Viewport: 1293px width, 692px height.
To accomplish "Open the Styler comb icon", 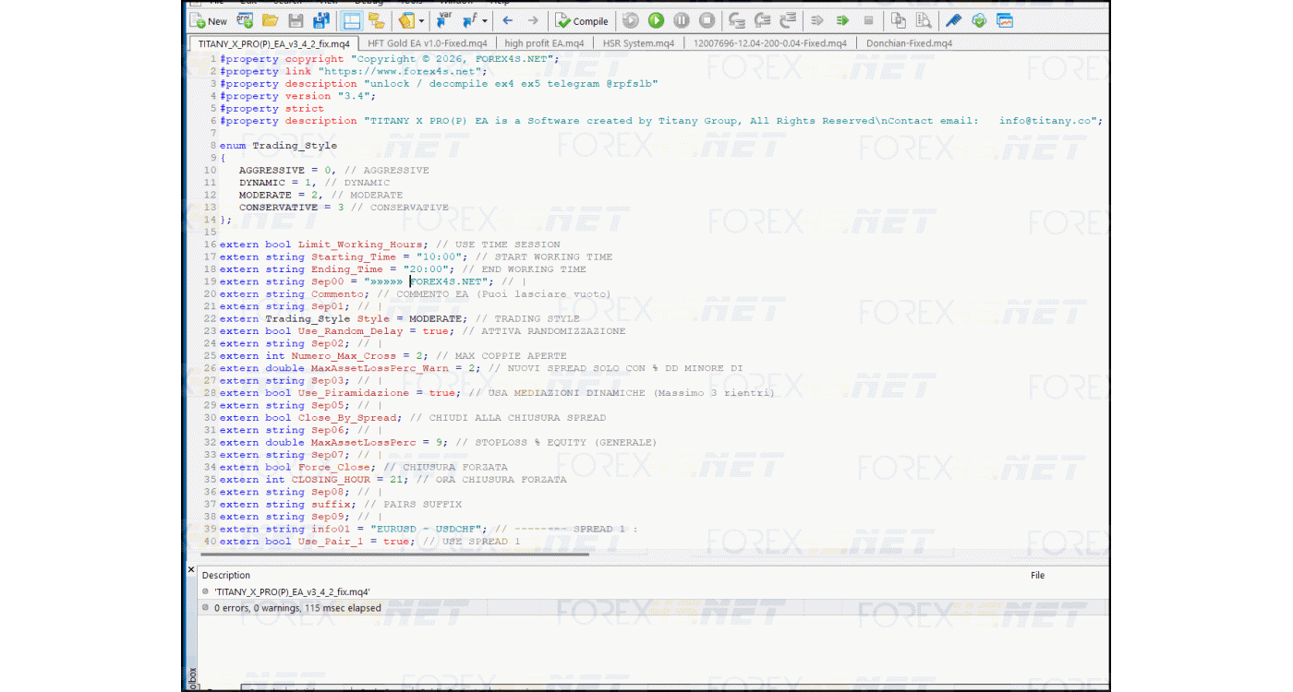I will point(953,20).
